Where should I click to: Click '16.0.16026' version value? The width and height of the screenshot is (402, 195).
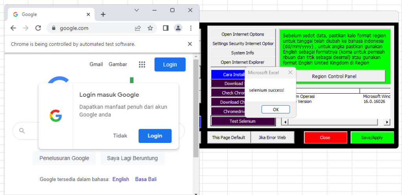click(x=374, y=101)
